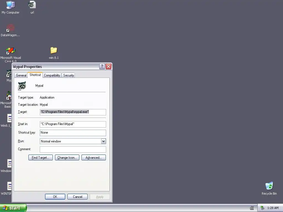The height and width of the screenshot is (212, 283).
Task: Click the Comment text field
Action: [x=73, y=149]
